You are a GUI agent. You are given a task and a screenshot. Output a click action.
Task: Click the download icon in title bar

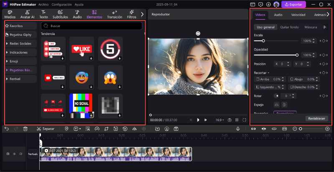268,5
